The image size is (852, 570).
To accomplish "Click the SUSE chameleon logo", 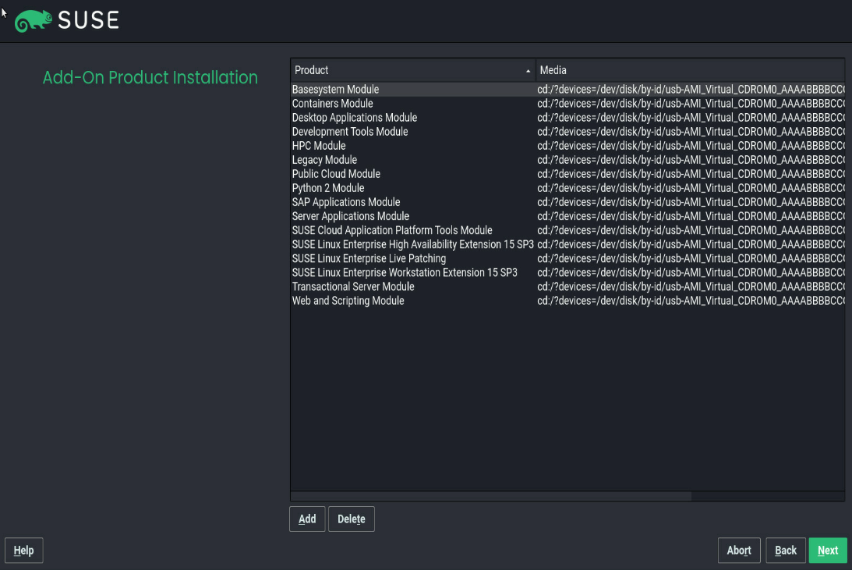I will pos(34,21).
